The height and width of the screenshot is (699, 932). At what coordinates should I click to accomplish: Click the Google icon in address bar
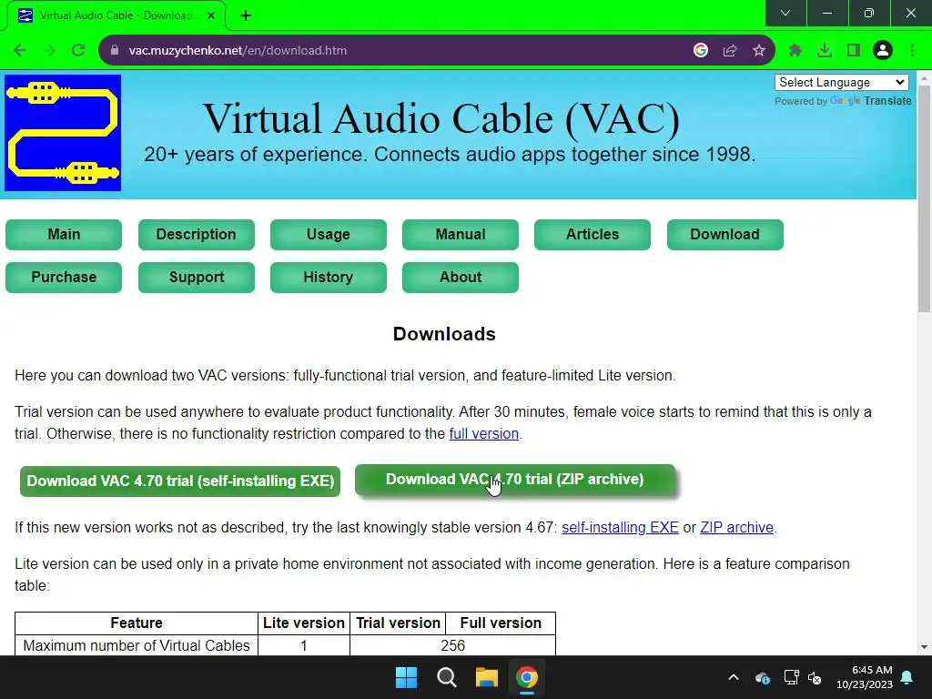click(x=701, y=51)
